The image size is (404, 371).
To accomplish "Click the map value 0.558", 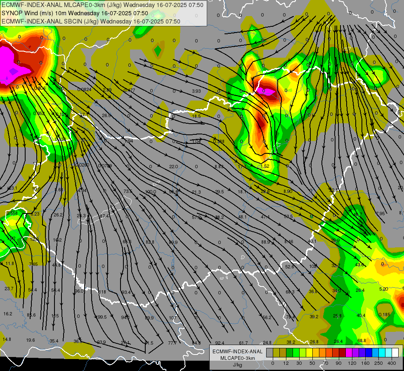I will coord(12,213).
